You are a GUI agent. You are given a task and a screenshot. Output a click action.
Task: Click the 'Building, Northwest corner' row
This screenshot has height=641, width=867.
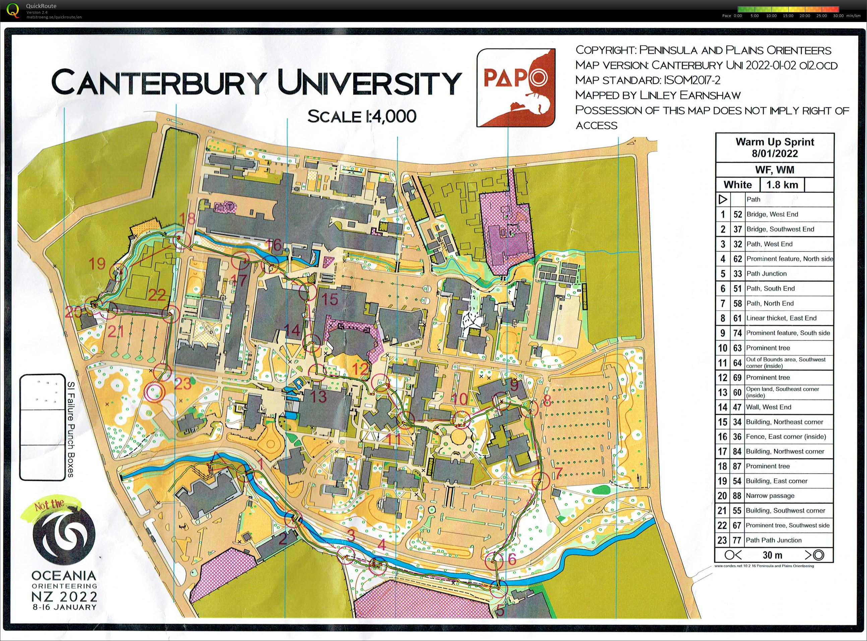pos(775,451)
